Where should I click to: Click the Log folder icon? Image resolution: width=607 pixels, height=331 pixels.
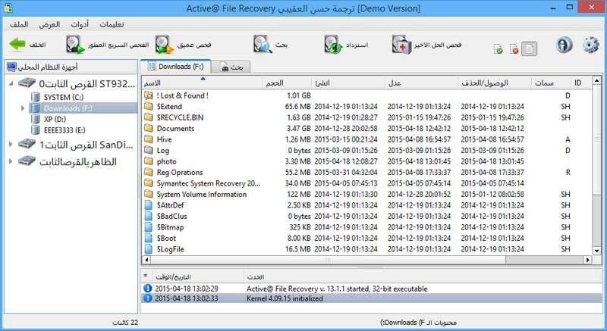148,150
